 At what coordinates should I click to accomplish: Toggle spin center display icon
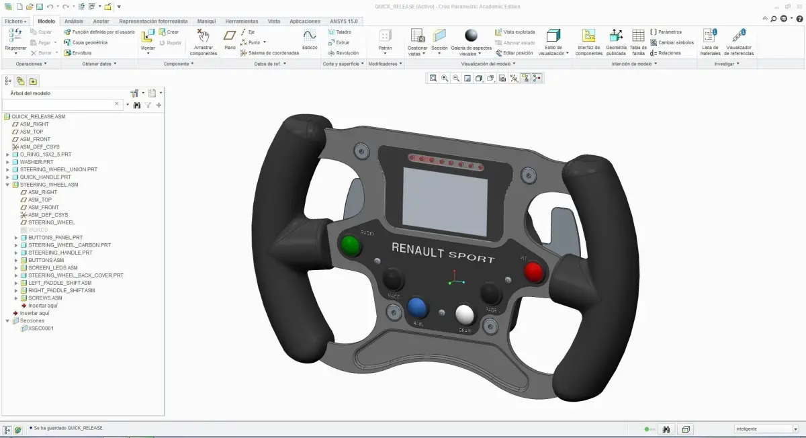point(537,78)
